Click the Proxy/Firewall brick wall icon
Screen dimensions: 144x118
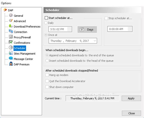11,36
